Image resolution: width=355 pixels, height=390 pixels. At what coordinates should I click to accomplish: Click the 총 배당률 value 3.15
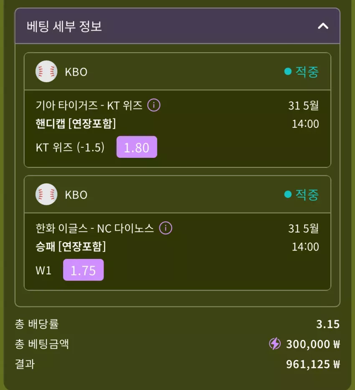pos(328,324)
